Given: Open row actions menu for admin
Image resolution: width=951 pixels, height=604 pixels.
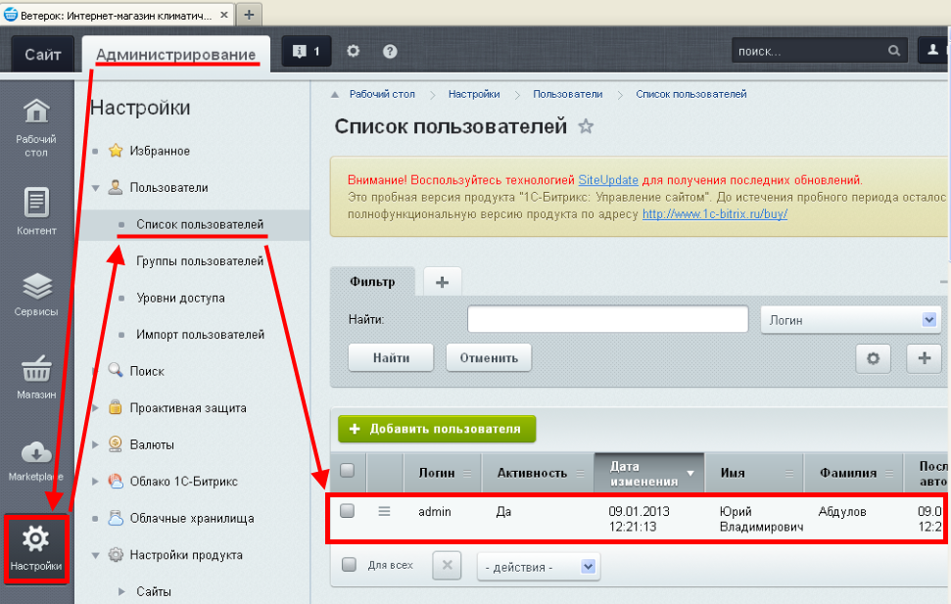Looking at the screenshot, I should pos(384,512).
